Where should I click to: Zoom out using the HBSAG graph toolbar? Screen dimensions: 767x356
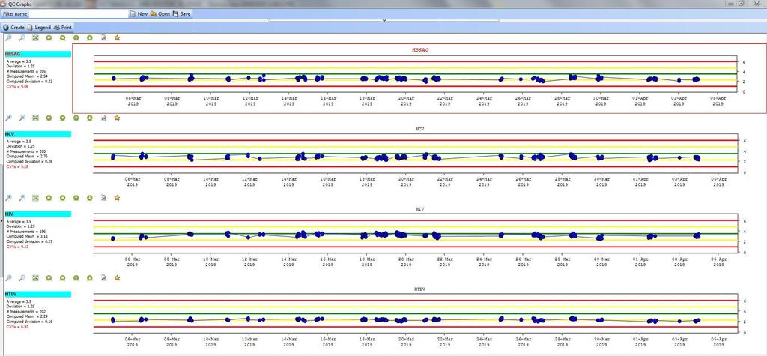[22, 37]
